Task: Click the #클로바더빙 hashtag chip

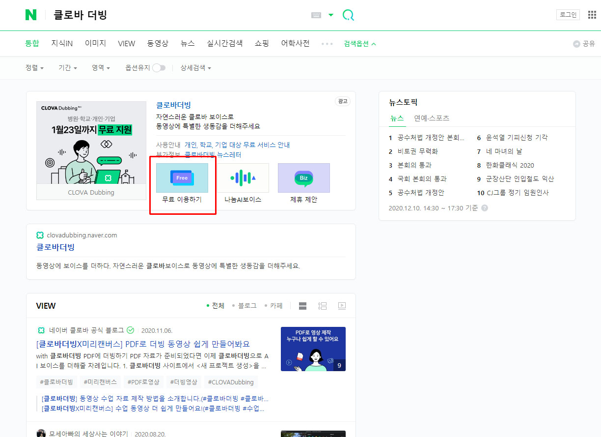Action: coord(57,382)
